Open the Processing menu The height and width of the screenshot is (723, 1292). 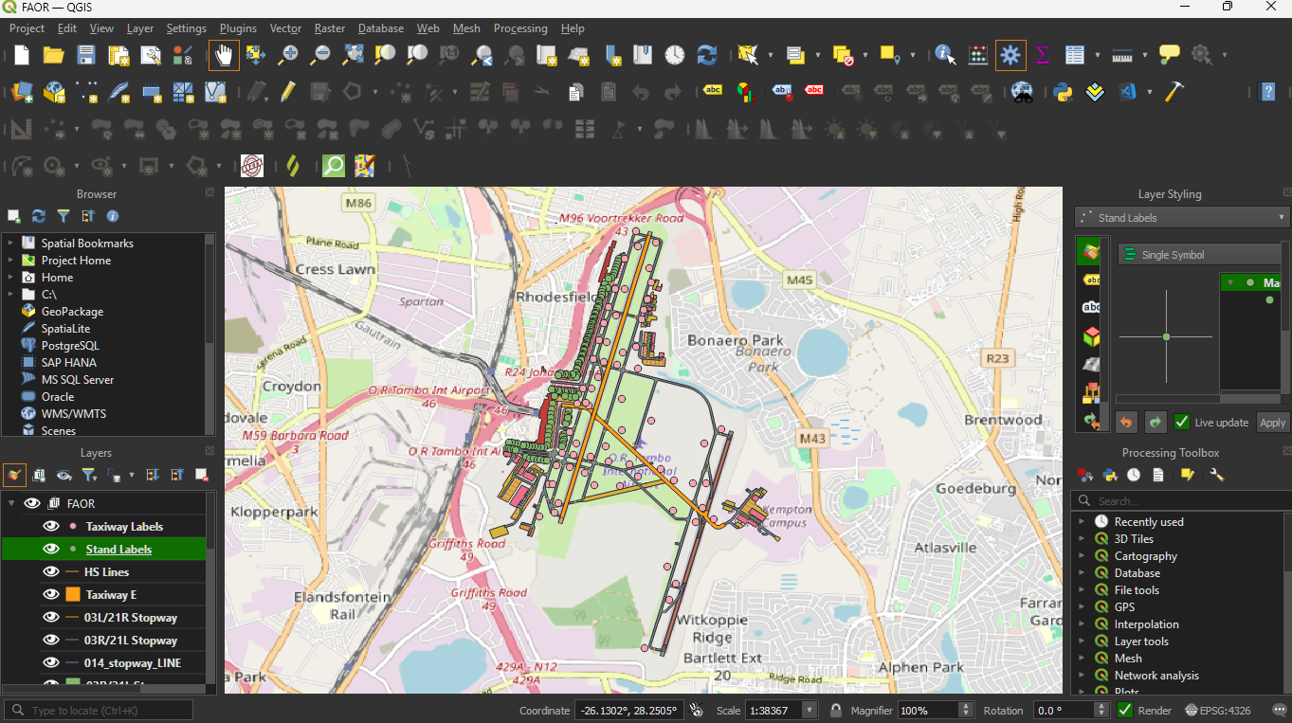519,28
